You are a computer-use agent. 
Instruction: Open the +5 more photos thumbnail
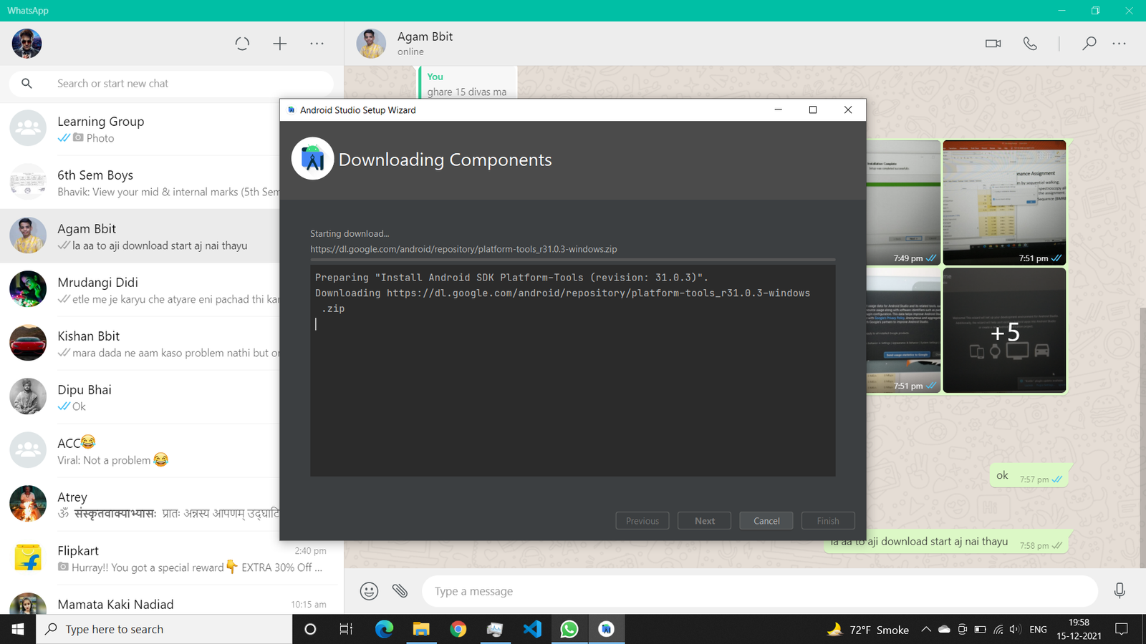tap(1004, 331)
